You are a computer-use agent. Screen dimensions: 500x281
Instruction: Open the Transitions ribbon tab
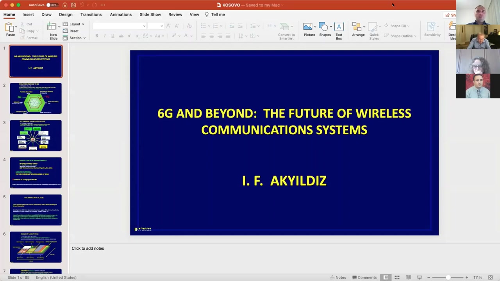click(x=91, y=14)
